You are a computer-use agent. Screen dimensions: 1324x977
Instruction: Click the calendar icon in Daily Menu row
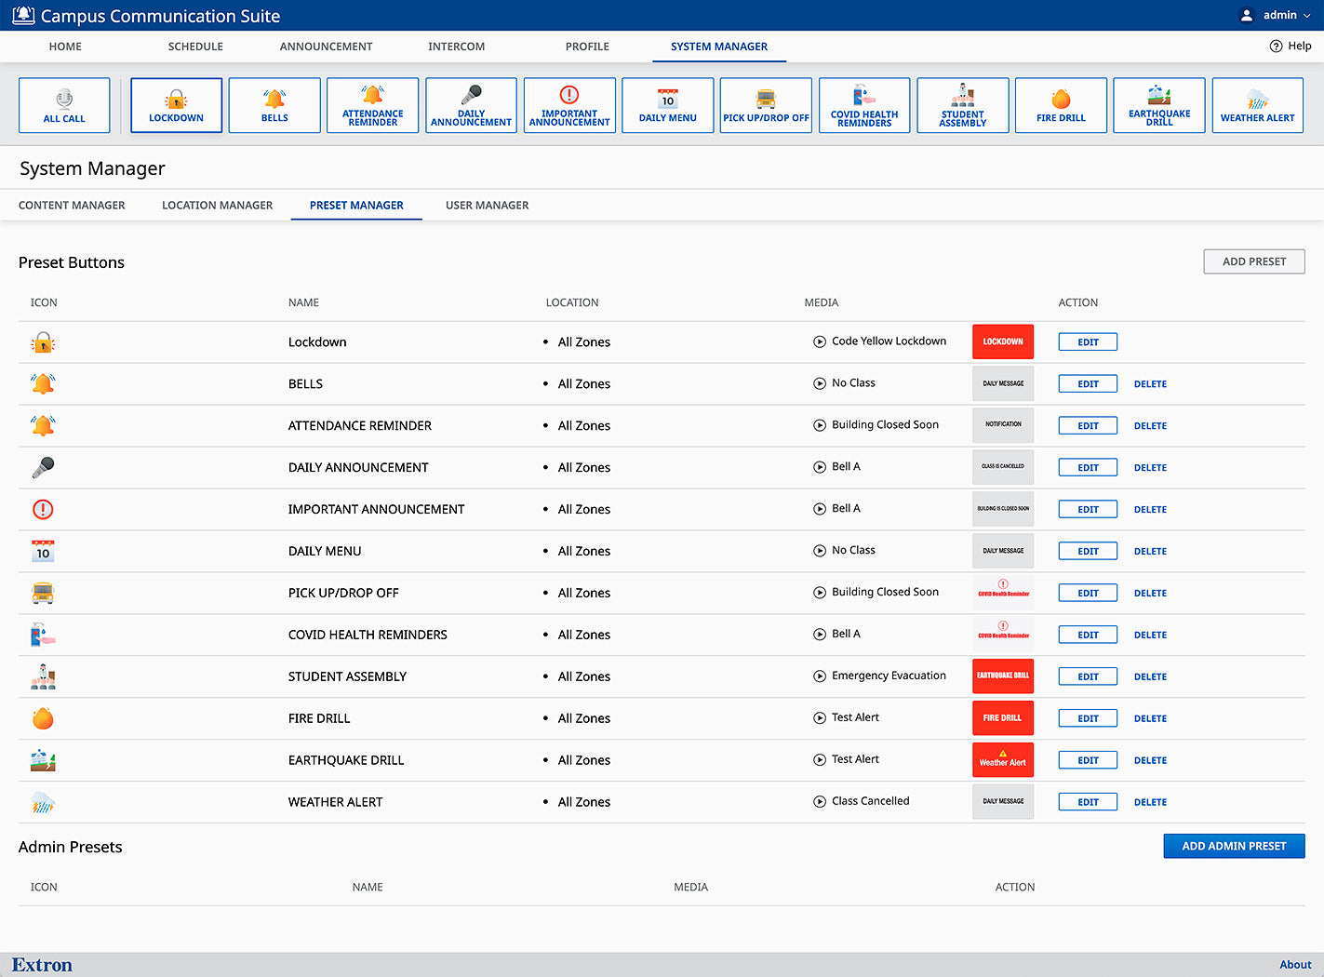(x=43, y=551)
